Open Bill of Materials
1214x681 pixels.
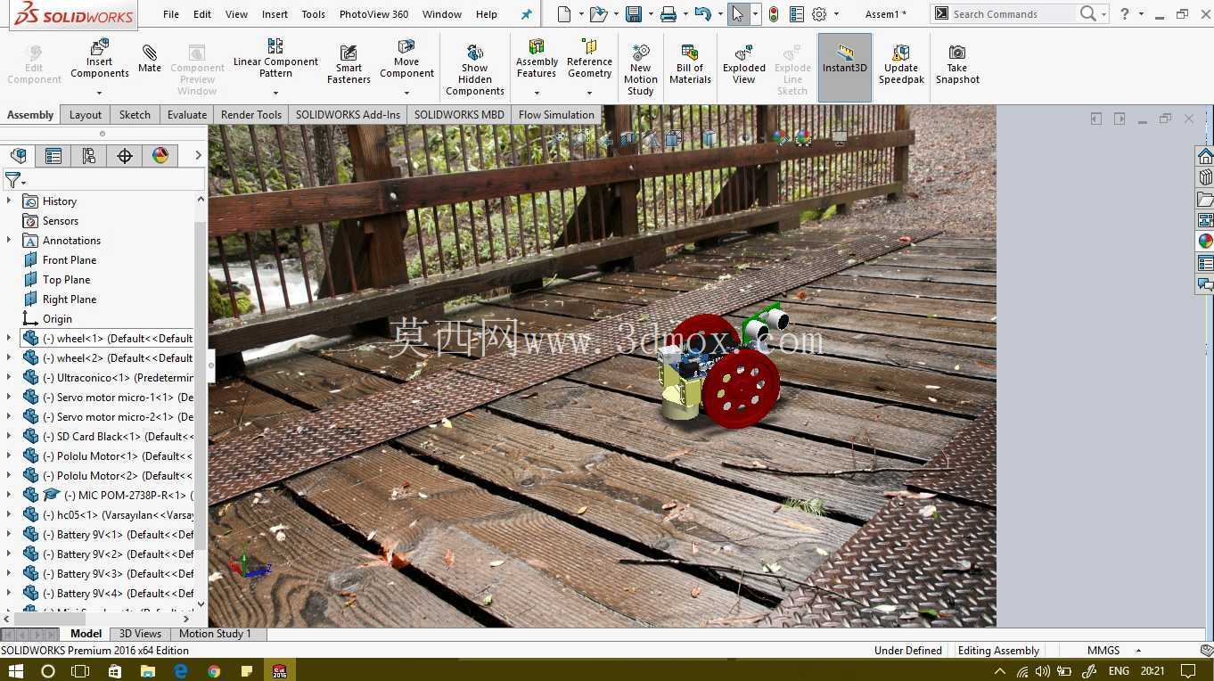click(x=690, y=64)
